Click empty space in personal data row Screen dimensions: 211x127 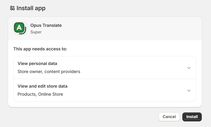pos(134,68)
